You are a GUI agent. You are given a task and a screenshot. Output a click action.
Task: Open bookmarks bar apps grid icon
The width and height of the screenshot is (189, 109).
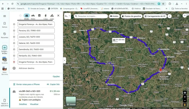(2, 9)
